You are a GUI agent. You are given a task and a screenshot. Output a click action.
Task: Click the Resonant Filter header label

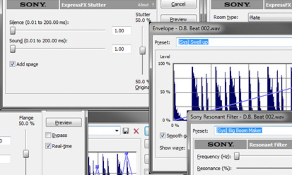pyautogui.click(x=268, y=145)
